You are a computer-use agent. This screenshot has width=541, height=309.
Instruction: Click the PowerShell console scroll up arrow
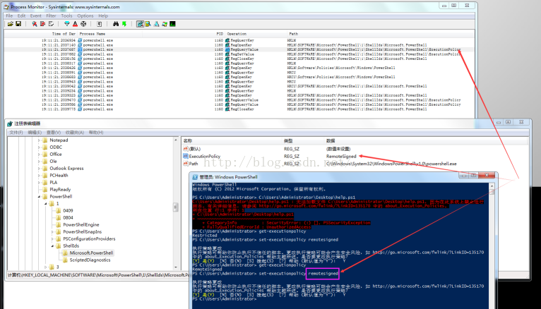click(x=492, y=186)
